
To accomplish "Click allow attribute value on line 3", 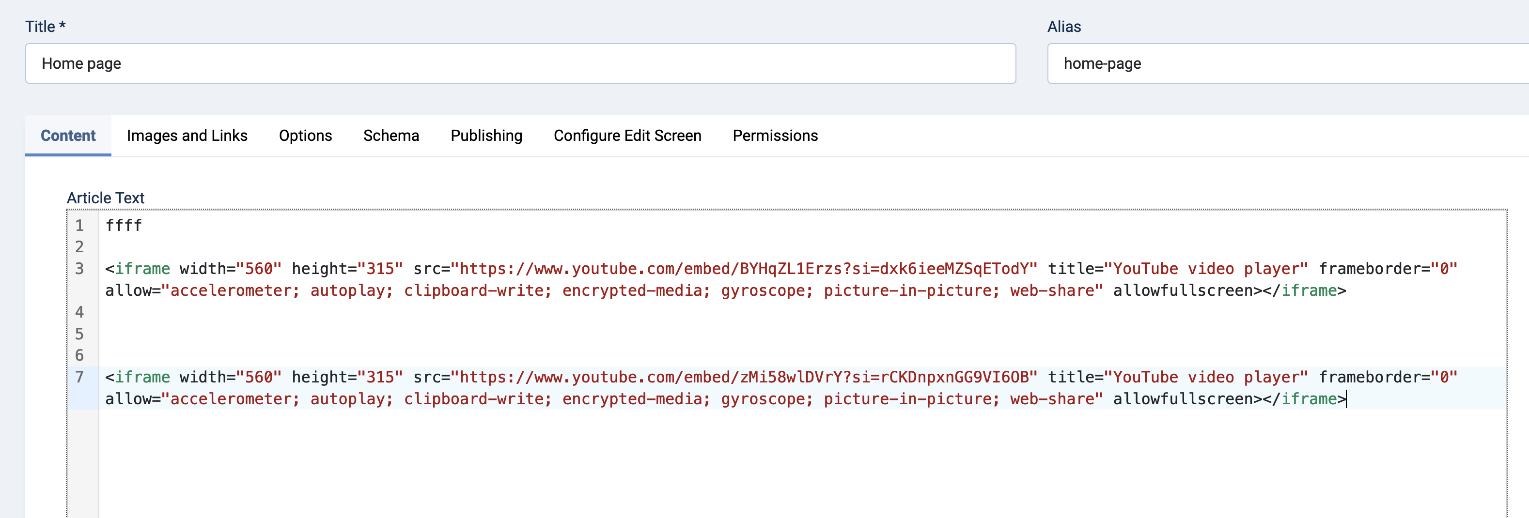I will (x=632, y=291).
